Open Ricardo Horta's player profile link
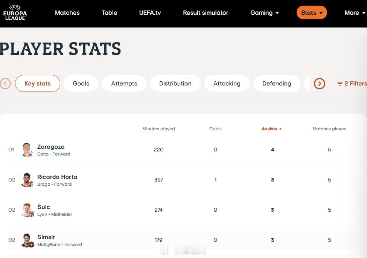The height and width of the screenshot is (258, 367). click(x=57, y=177)
